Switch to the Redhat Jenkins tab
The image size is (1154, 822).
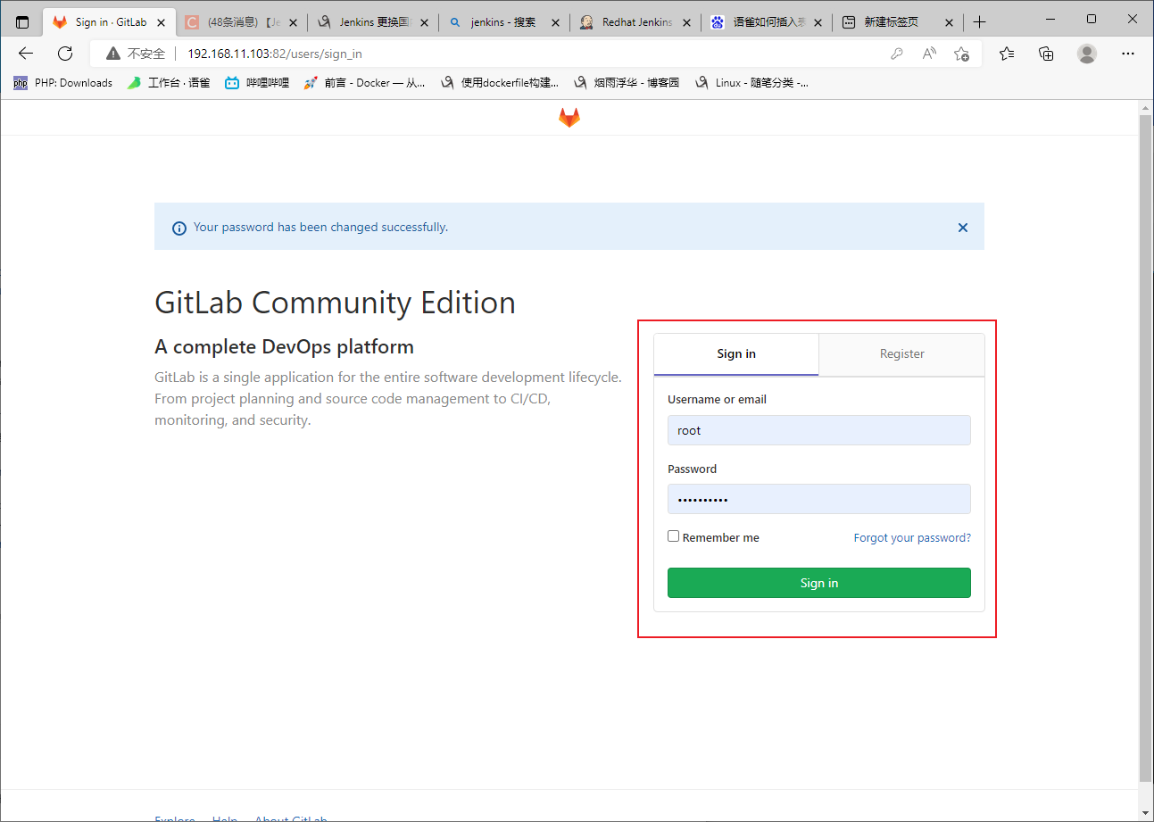click(636, 22)
